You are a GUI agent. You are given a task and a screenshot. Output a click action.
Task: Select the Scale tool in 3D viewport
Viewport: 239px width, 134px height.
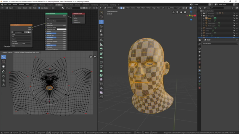click(x=101, y=31)
